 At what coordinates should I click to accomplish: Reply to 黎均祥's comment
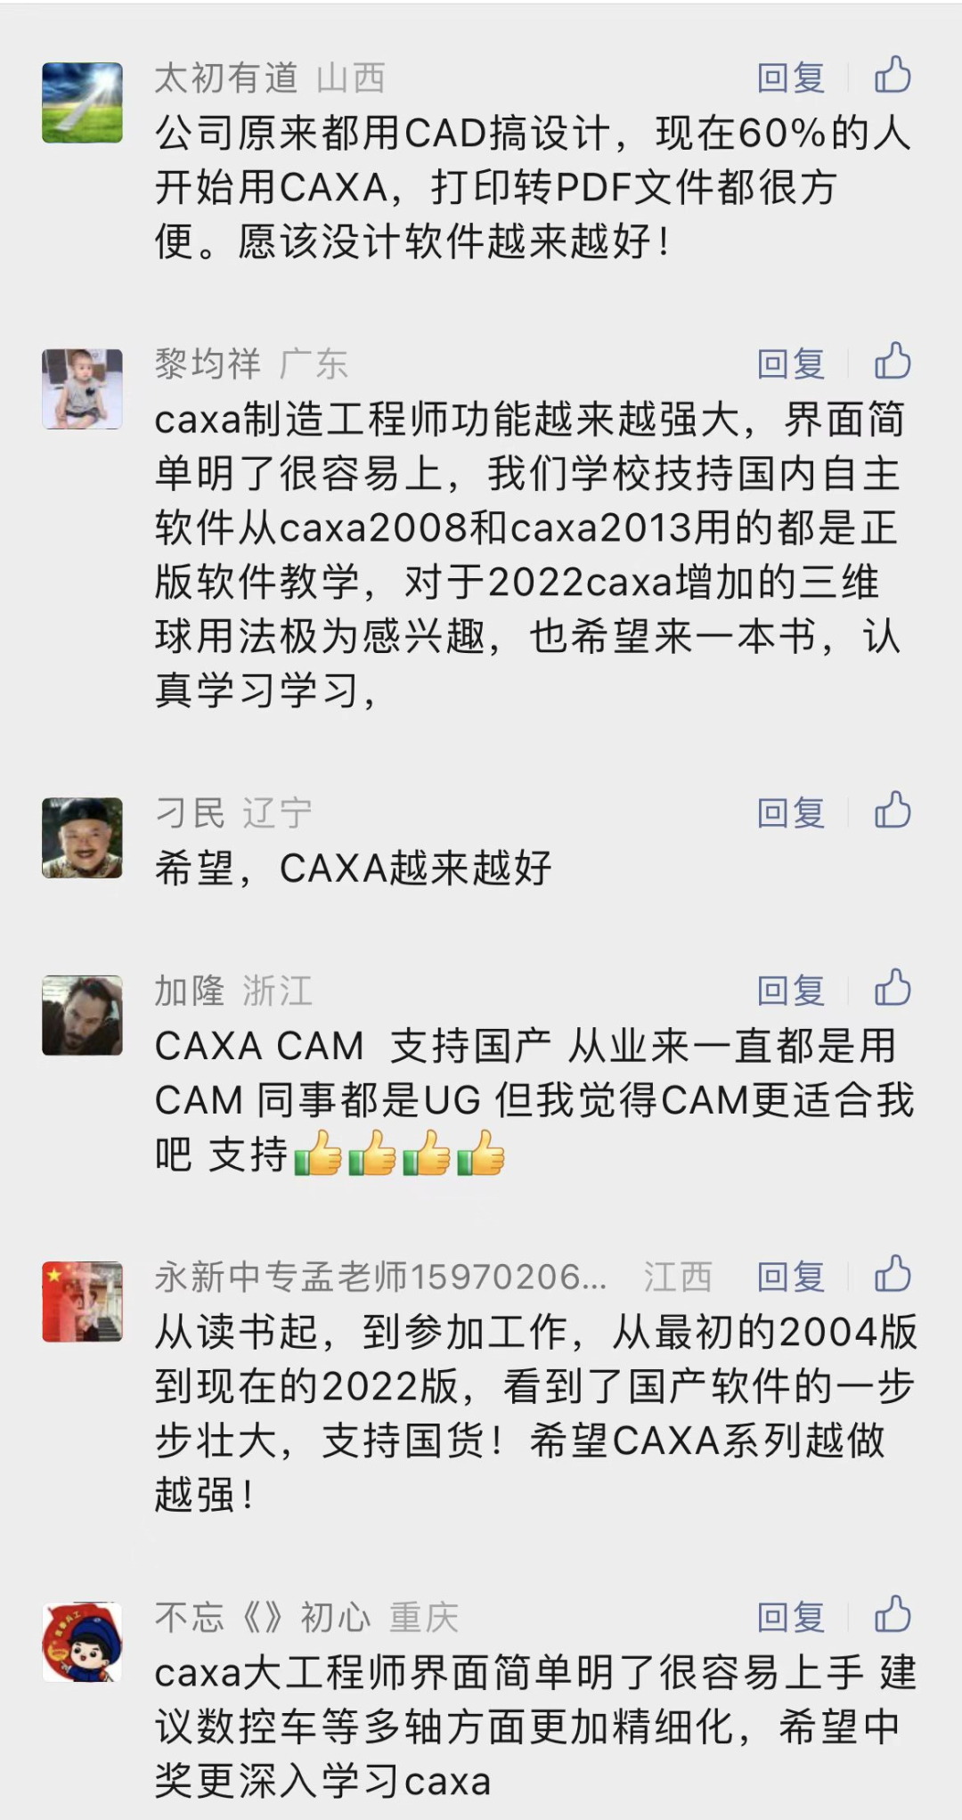click(791, 364)
